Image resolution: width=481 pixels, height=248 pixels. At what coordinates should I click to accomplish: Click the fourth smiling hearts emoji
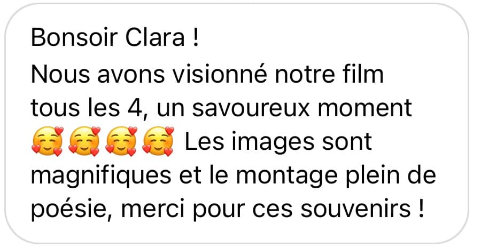[x=158, y=141]
